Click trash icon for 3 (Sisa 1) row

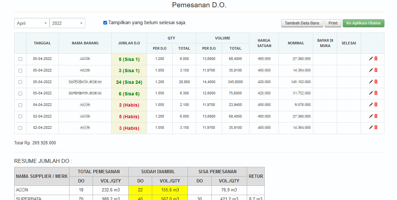click(376, 70)
